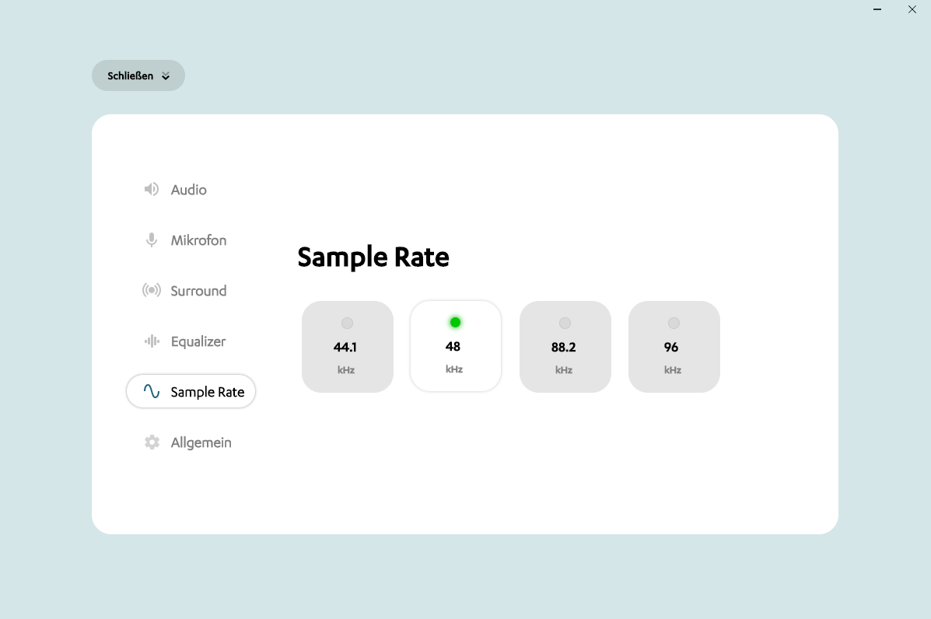Choose the 88.2 kHz sample rate
931x619 pixels.
point(565,347)
